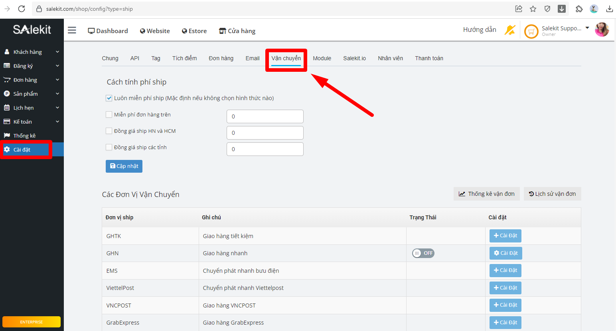616x331 pixels.
Task: Click the browser profile avatar icon
Action: [x=594, y=9]
